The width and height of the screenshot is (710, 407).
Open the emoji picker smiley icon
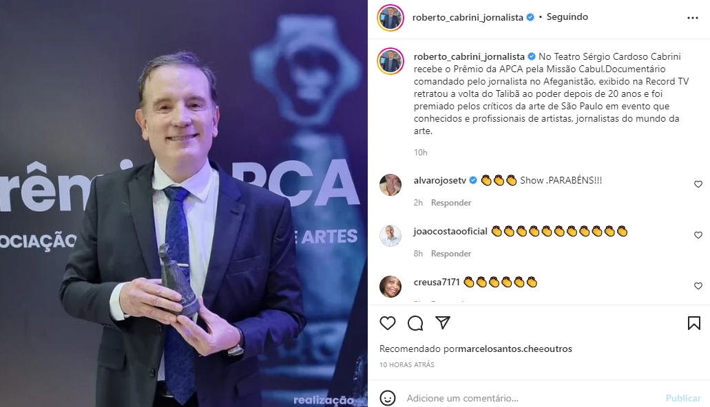click(388, 398)
